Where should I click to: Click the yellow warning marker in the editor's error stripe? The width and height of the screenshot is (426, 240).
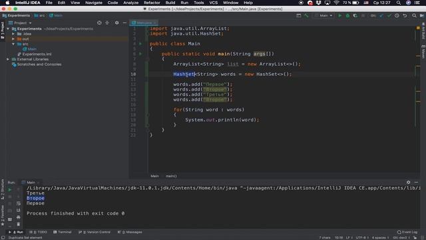[x=418, y=28]
